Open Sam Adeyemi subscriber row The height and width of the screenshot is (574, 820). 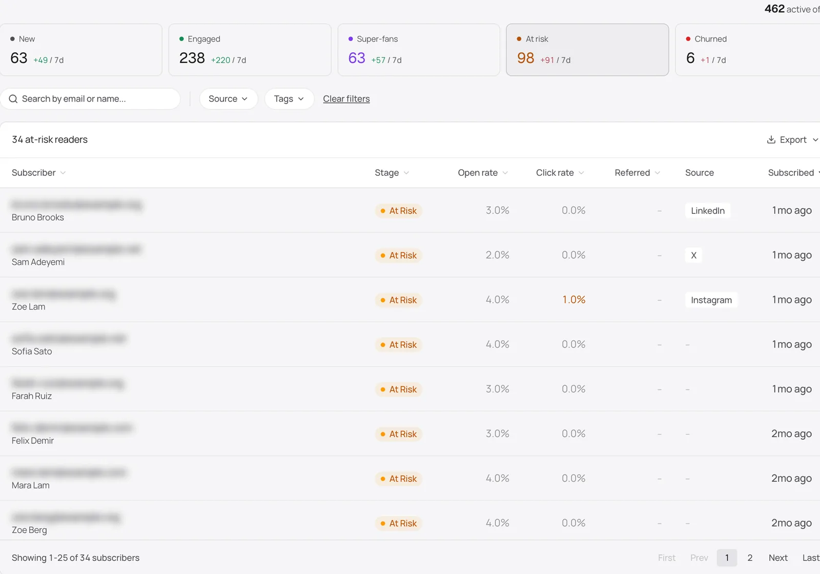click(410, 255)
